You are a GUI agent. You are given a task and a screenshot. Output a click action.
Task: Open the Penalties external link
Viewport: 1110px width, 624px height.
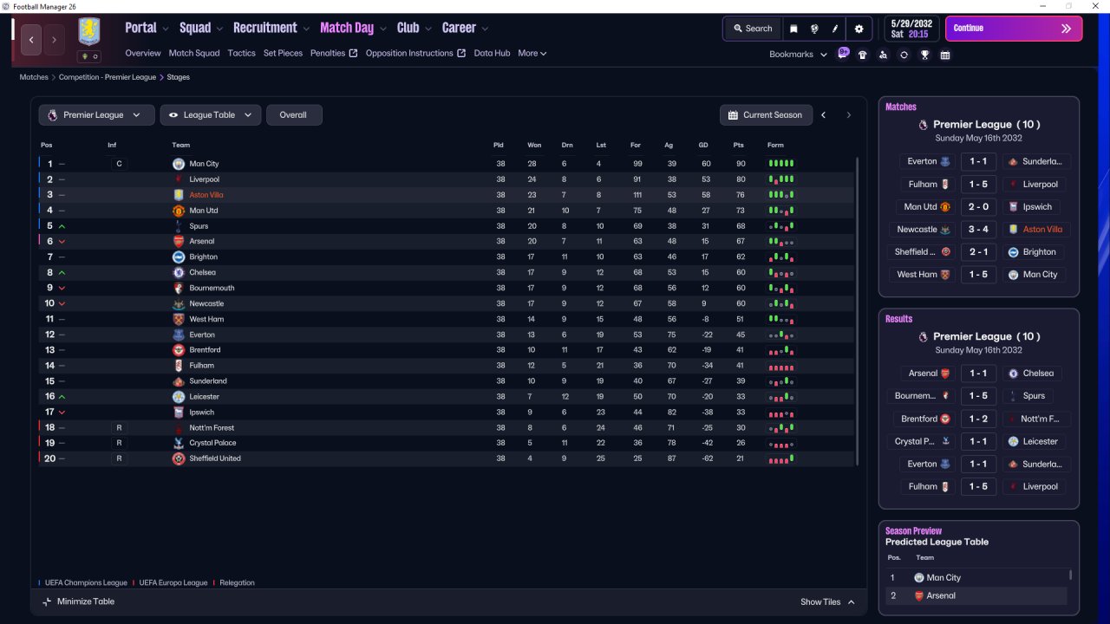pyautogui.click(x=334, y=54)
